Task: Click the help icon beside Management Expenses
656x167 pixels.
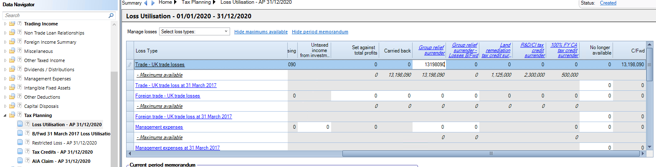Action: click(x=19, y=78)
